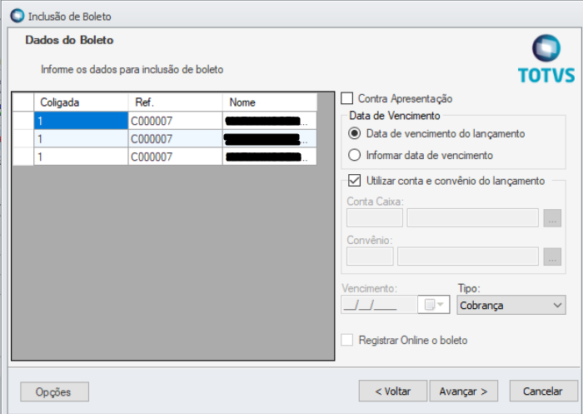
Task: Check Registrar Online o boleto
Action: 347,340
